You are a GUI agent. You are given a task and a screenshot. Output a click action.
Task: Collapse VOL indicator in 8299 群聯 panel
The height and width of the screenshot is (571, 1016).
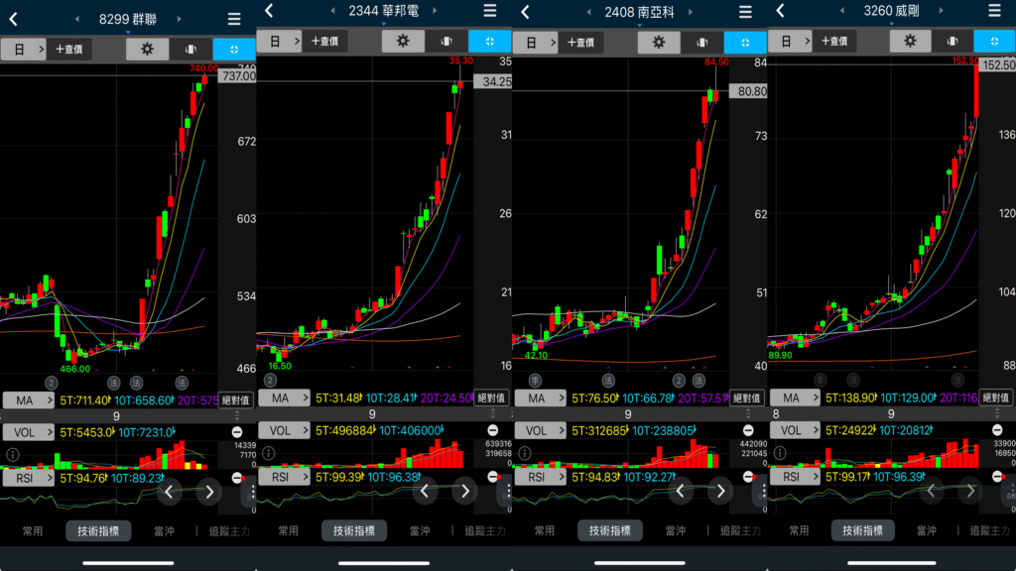237,432
